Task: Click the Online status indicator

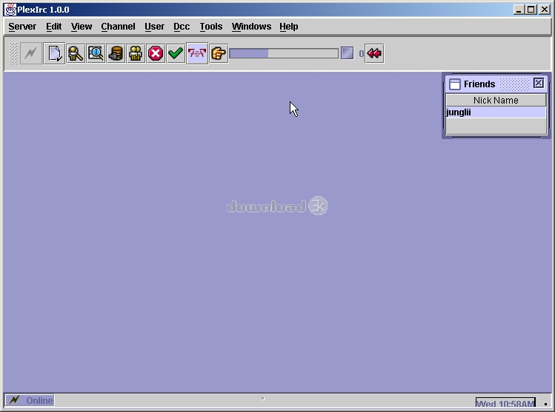Action: (x=30, y=400)
